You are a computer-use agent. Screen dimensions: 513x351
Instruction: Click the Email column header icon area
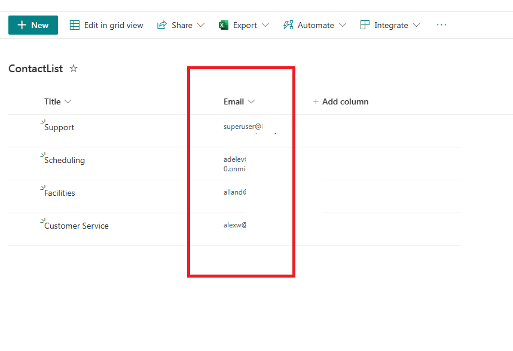coord(251,101)
